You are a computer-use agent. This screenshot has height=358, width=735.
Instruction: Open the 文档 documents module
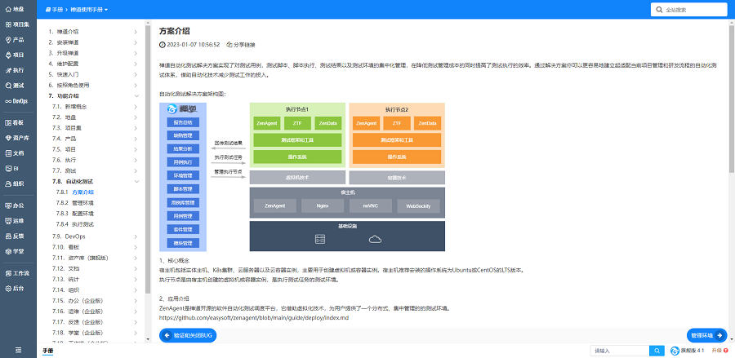(x=18, y=153)
